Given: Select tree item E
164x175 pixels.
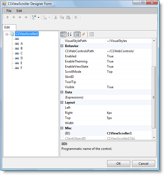Looking at the screenshot, I should 21,63.
